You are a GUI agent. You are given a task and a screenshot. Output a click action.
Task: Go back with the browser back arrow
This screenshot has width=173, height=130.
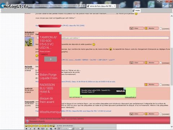(x=2, y=6)
